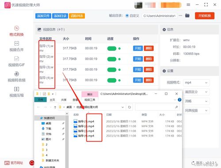Click 开始转换 start conversion button
The height and width of the screenshot is (168, 221).
click(x=205, y=15)
